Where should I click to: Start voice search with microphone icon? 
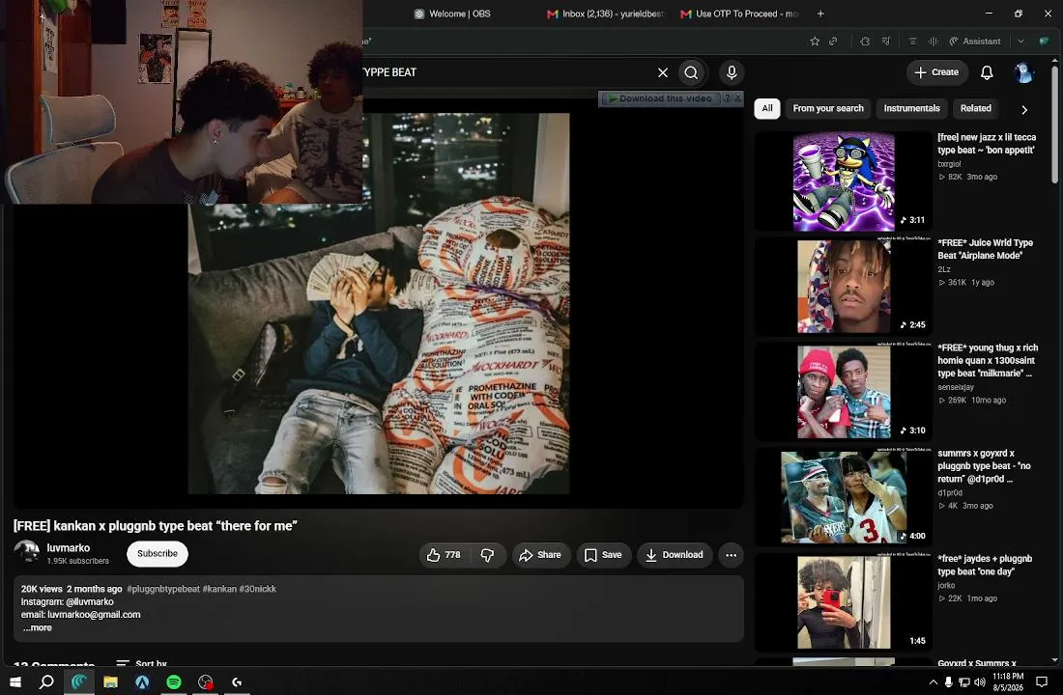pyautogui.click(x=732, y=72)
